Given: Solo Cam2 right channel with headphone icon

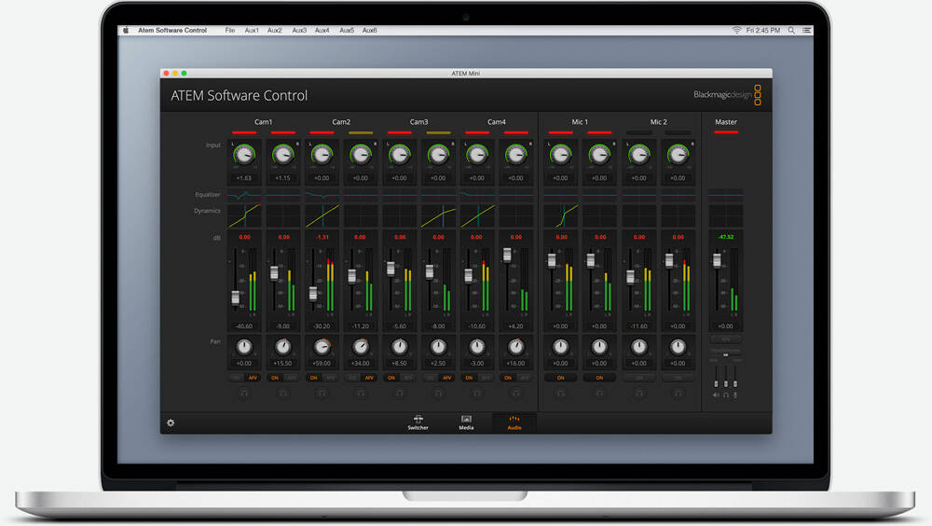Looking at the screenshot, I should [x=360, y=393].
